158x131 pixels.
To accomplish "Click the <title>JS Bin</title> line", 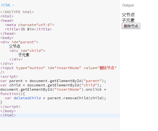I will [28, 29].
